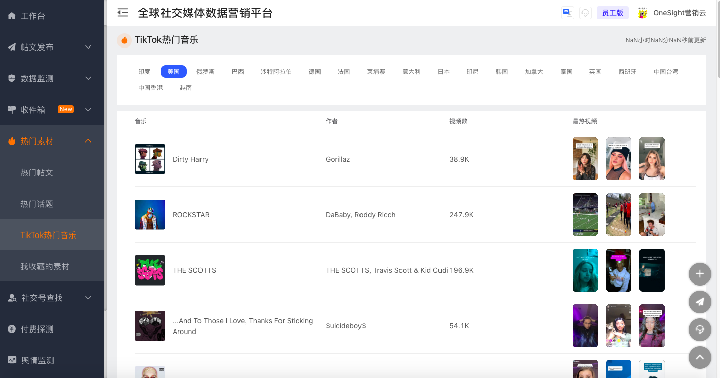Viewport: 720px width, 378px height.
Task: Select the 印度 country tab
Action: pyautogui.click(x=144, y=72)
